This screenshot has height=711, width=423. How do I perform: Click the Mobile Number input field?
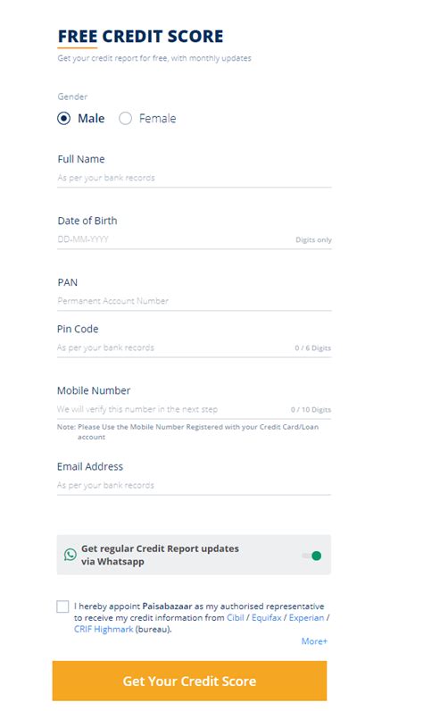pos(195,409)
